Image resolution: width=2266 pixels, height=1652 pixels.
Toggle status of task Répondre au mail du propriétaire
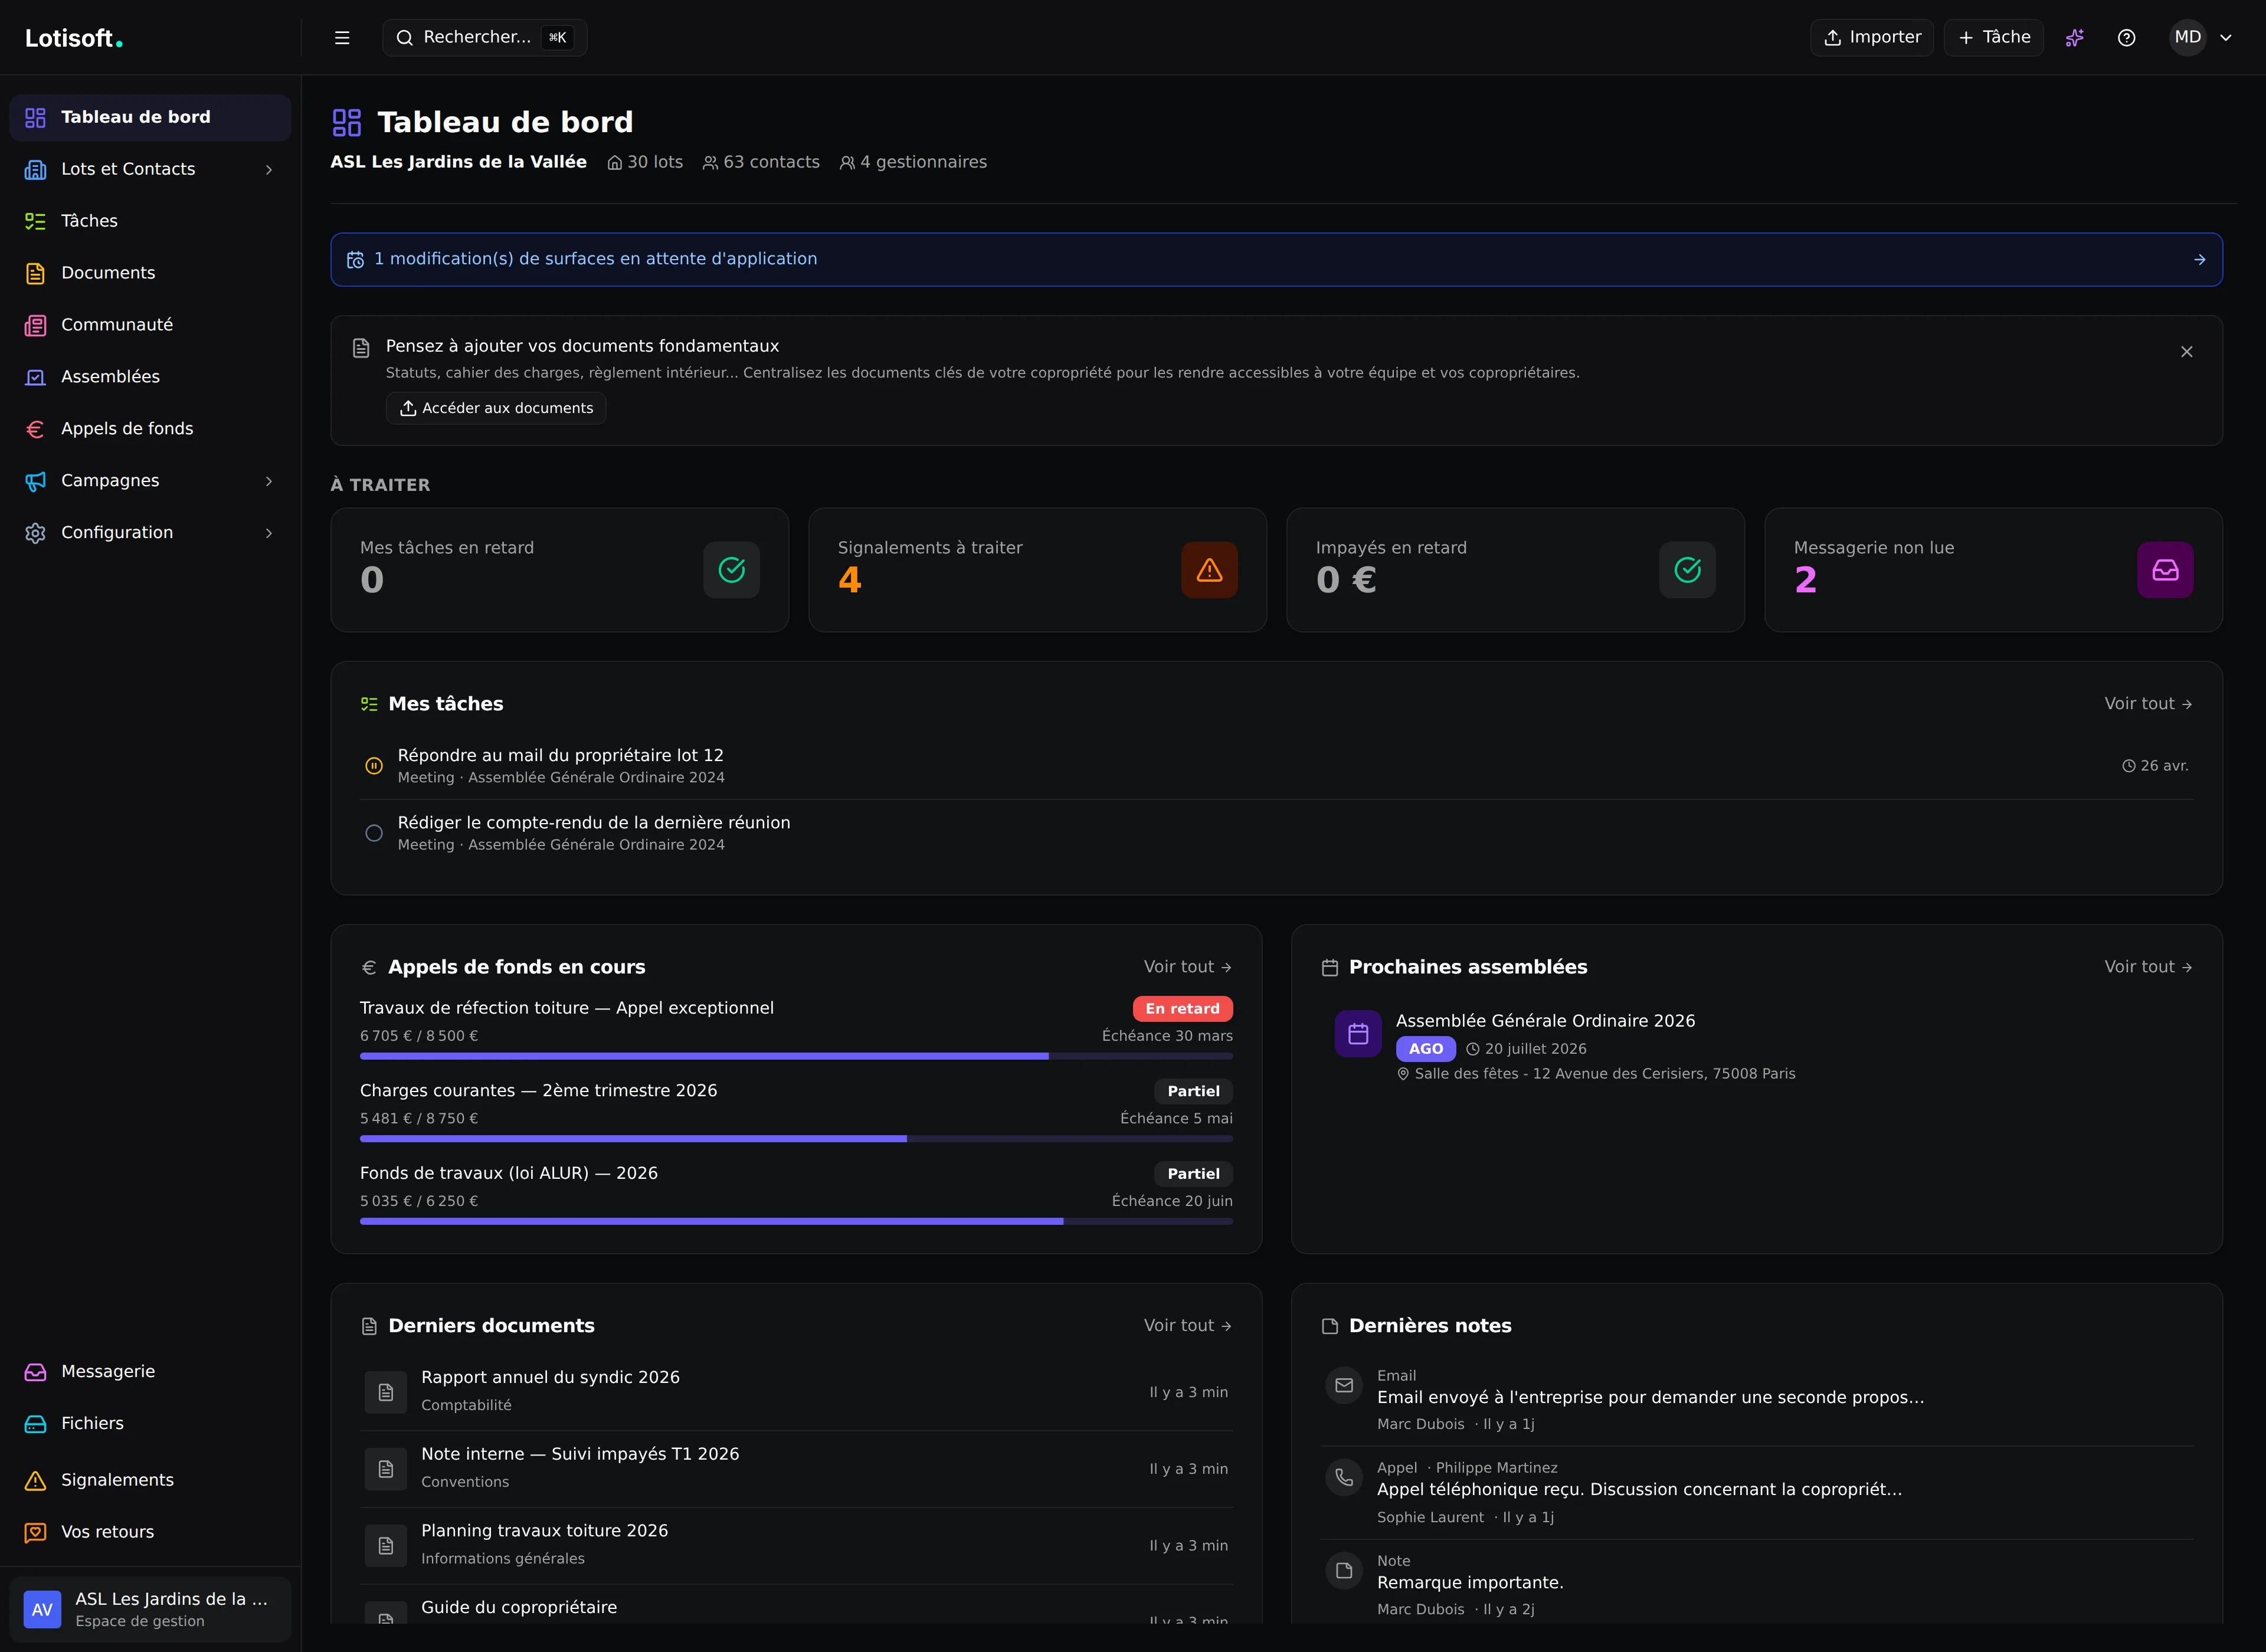point(374,766)
